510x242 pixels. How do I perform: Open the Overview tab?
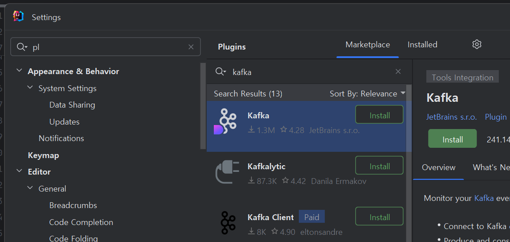(x=438, y=167)
